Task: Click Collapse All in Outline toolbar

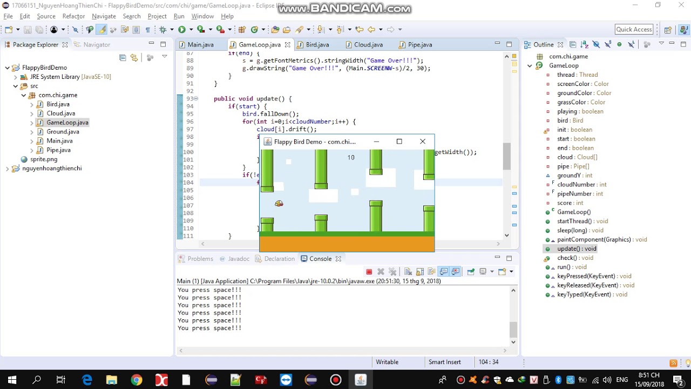Action: pos(573,44)
